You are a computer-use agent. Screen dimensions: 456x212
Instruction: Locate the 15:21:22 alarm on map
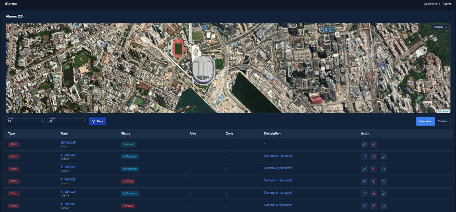374,169
